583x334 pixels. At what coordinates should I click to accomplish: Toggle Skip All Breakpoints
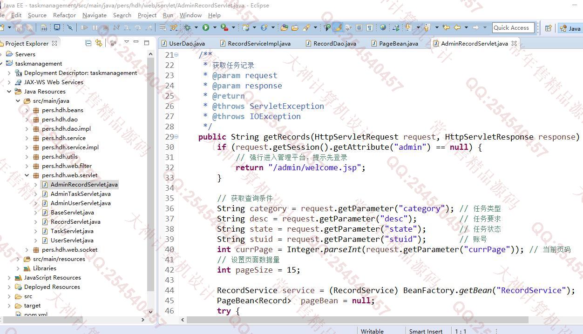[70, 28]
